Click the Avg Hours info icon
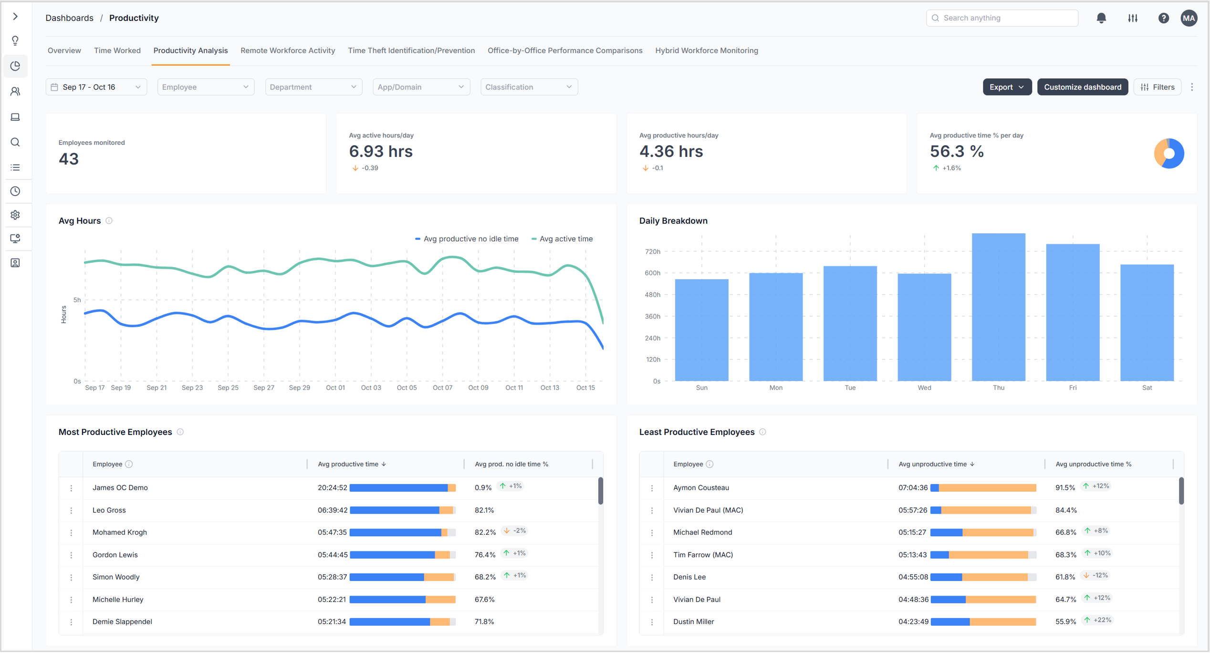 coord(109,221)
